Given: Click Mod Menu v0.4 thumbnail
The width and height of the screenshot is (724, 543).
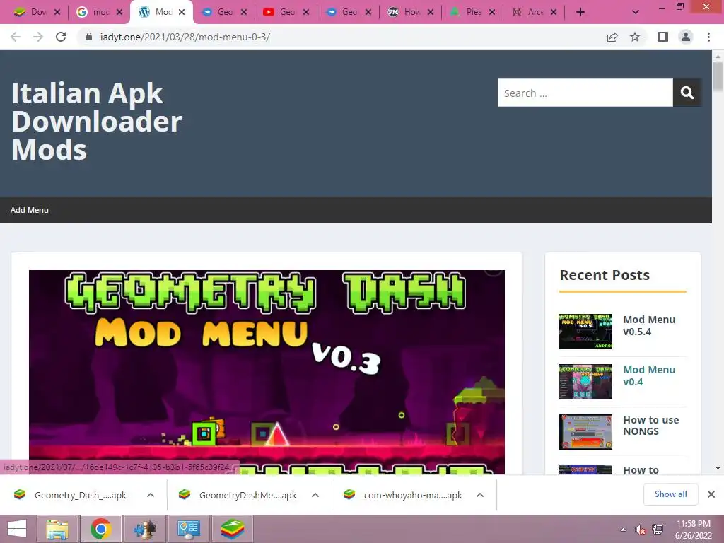Looking at the screenshot, I should point(585,382).
